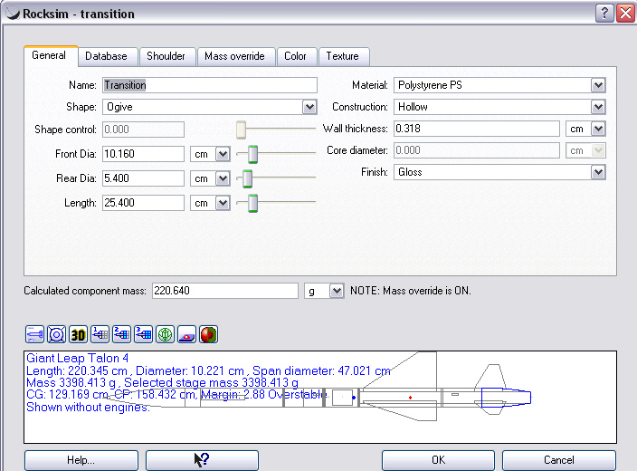The width and height of the screenshot is (637, 471).
Task: Open the Finish dropdown showing Gloss
Action: [597, 172]
